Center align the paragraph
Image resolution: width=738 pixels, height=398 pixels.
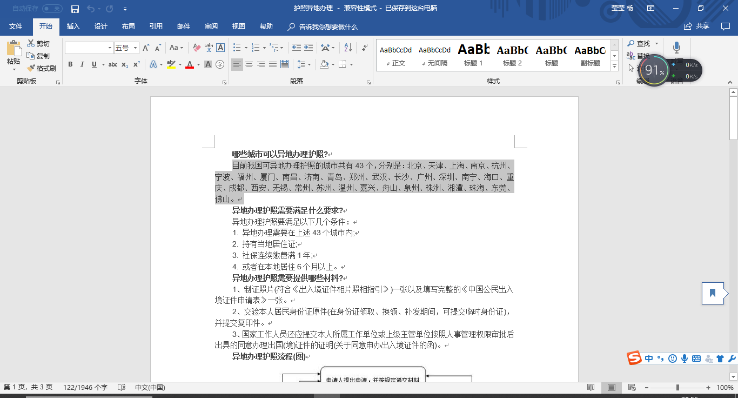coord(249,64)
